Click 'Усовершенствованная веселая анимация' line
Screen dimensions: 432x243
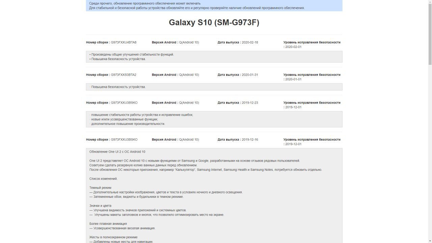coord(122,228)
